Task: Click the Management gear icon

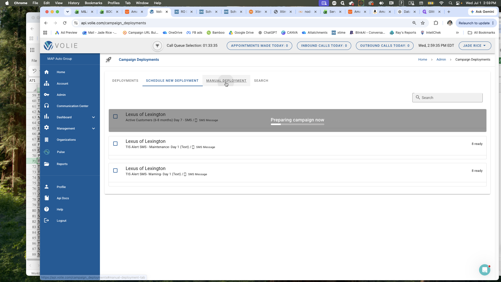Action: [x=46, y=128]
